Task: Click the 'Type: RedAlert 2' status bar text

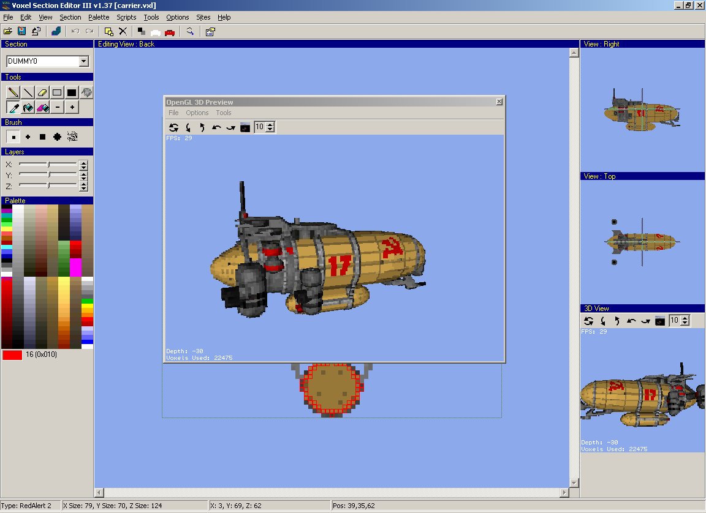Action: [26, 506]
